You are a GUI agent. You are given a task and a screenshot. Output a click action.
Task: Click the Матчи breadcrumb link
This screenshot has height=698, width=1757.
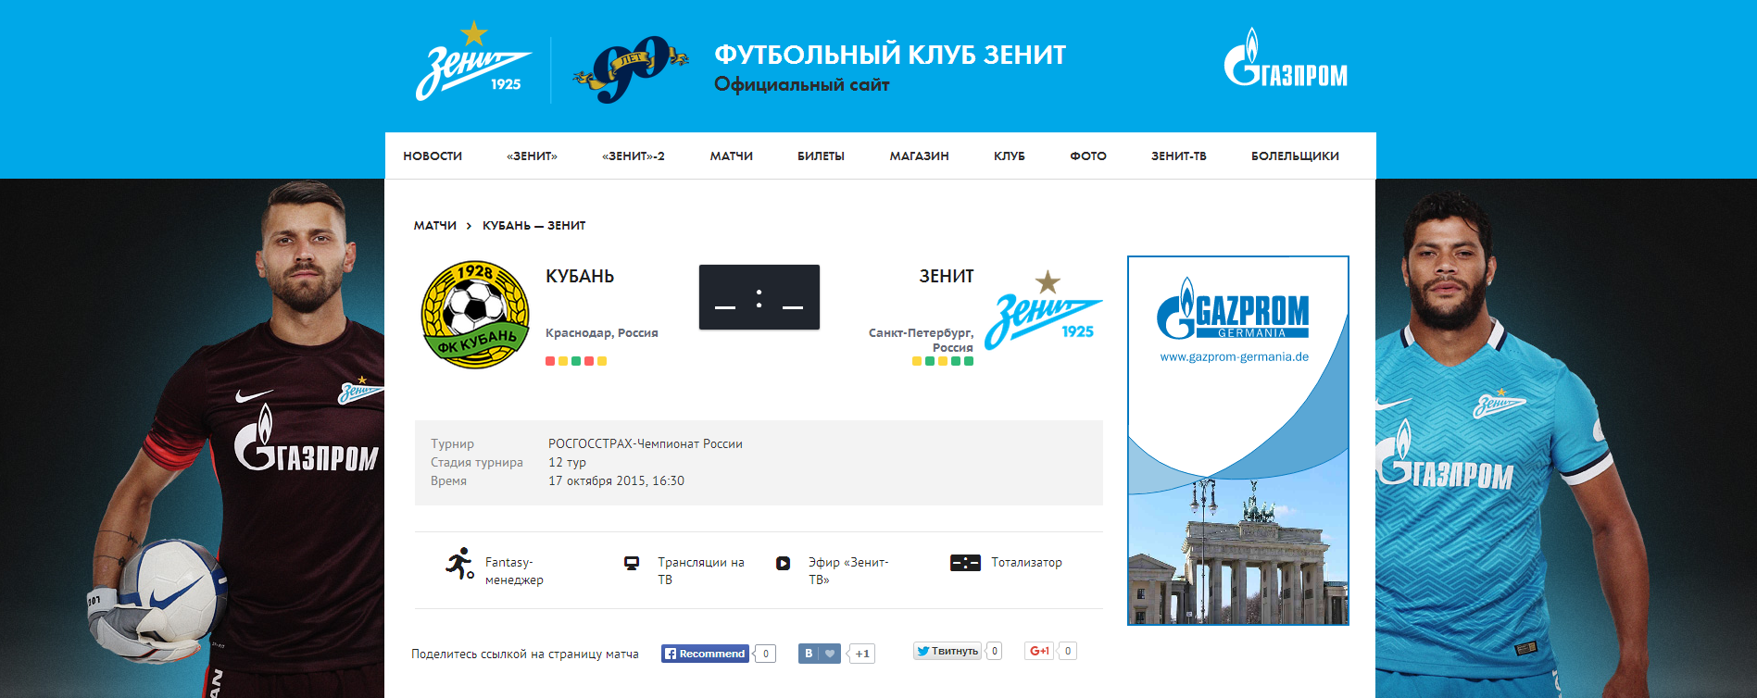(434, 226)
